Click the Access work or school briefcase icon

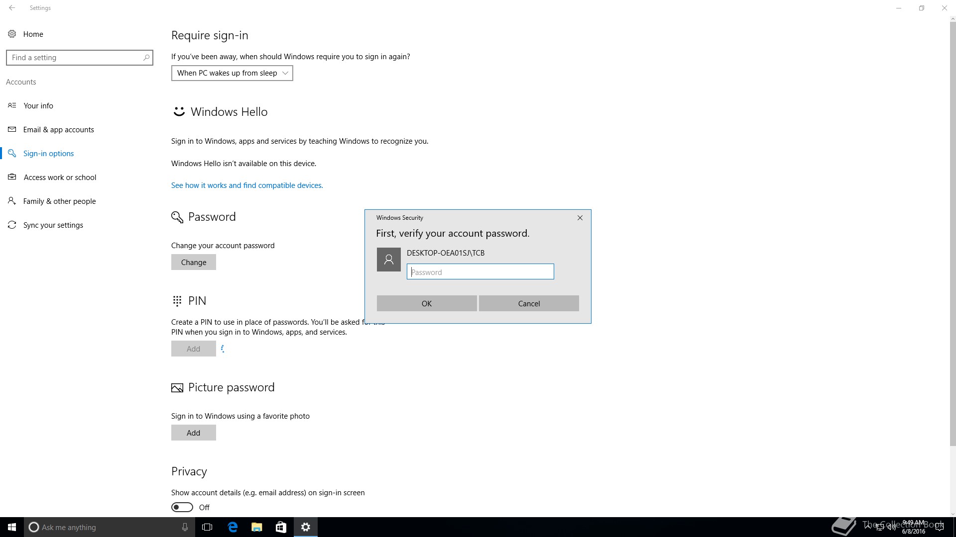click(12, 177)
